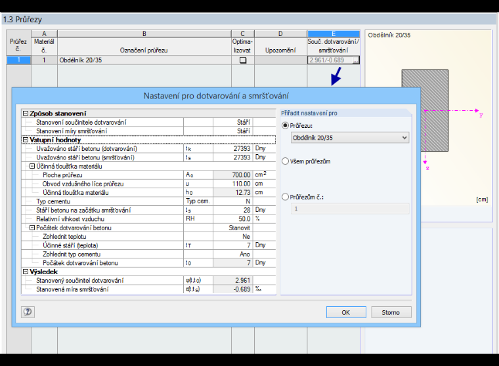This screenshot has height=366, width=499.
Task: Click the 28 days shrinkage start value
Action: pyautogui.click(x=233, y=210)
